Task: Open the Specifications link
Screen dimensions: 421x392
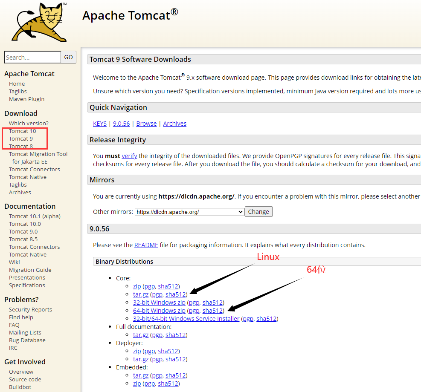Action: tap(27, 285)
